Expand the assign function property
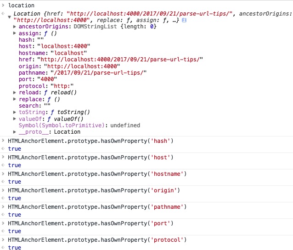 (x=15, y=33)
